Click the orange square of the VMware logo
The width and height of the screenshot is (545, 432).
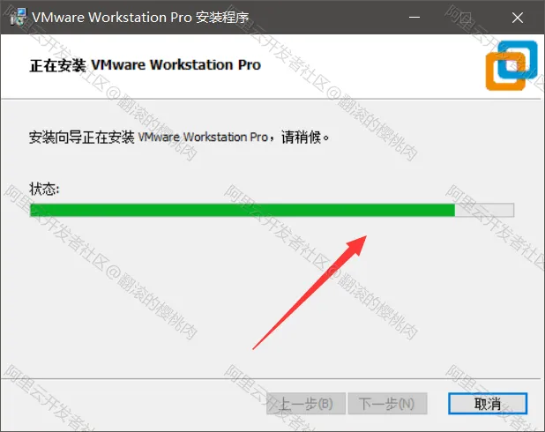tap(505, 71)
